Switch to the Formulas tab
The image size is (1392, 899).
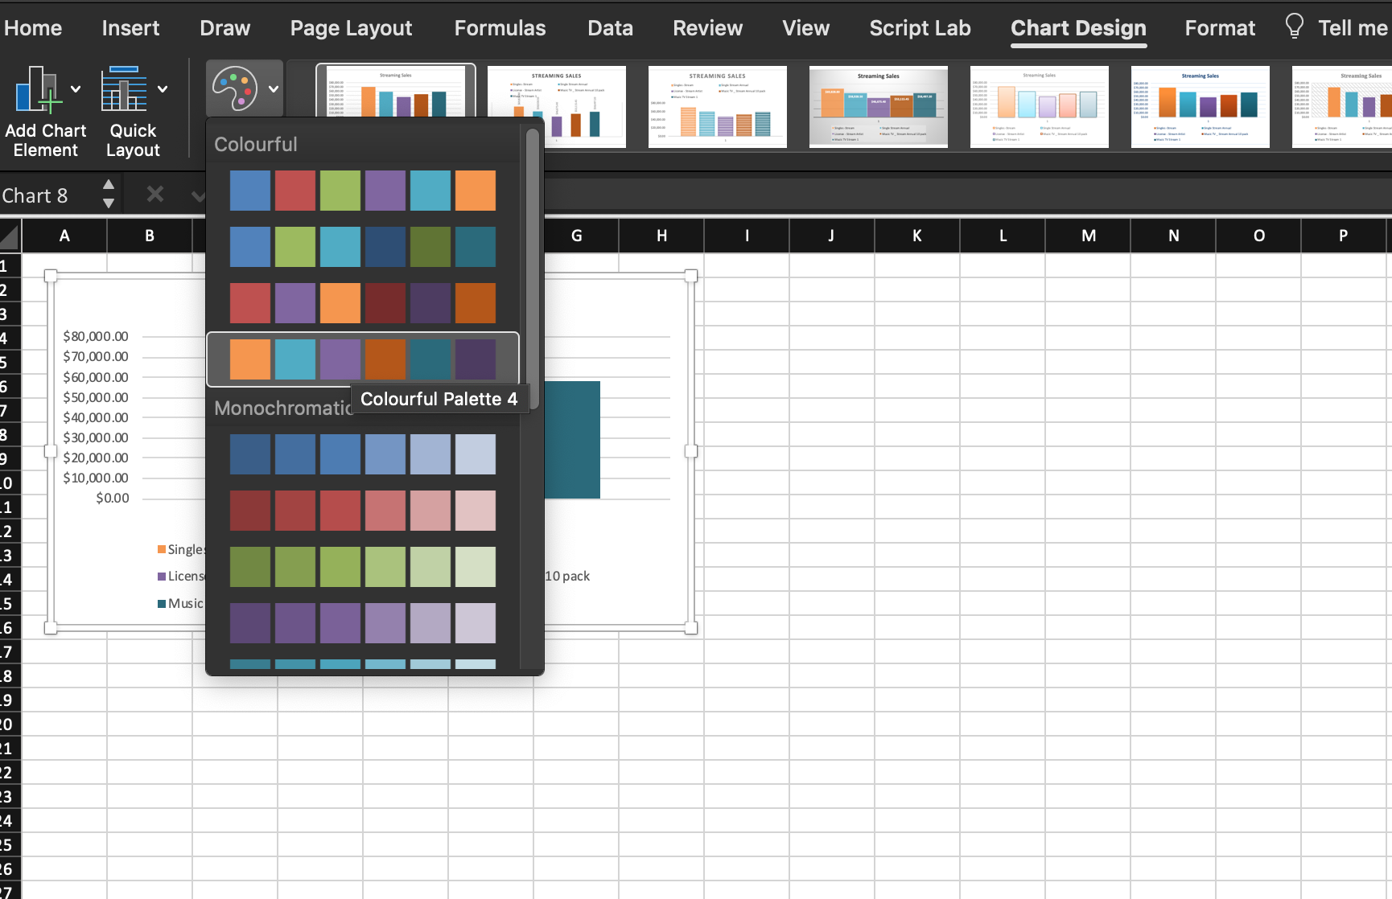[x=500, y=28]
